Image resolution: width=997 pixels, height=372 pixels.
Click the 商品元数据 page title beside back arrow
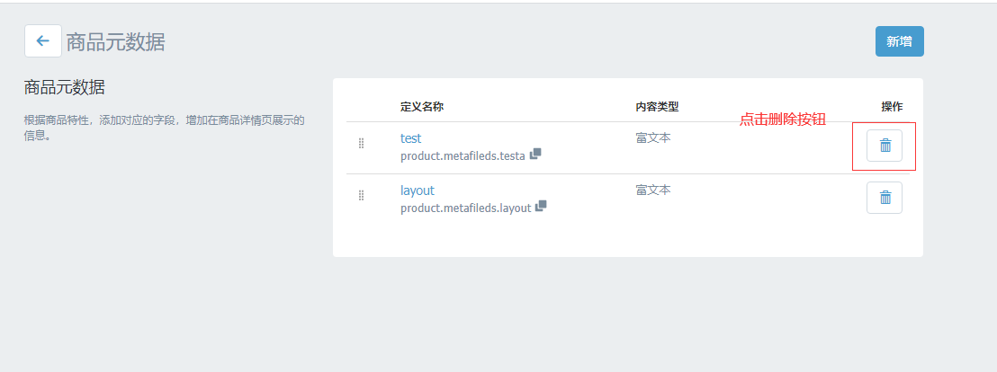click(x=116, y=42)
